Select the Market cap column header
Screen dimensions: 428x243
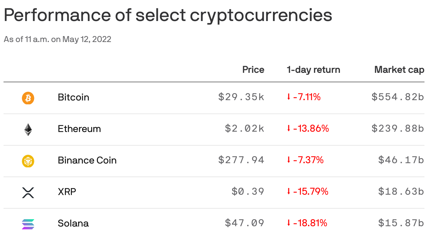point(399,70)
